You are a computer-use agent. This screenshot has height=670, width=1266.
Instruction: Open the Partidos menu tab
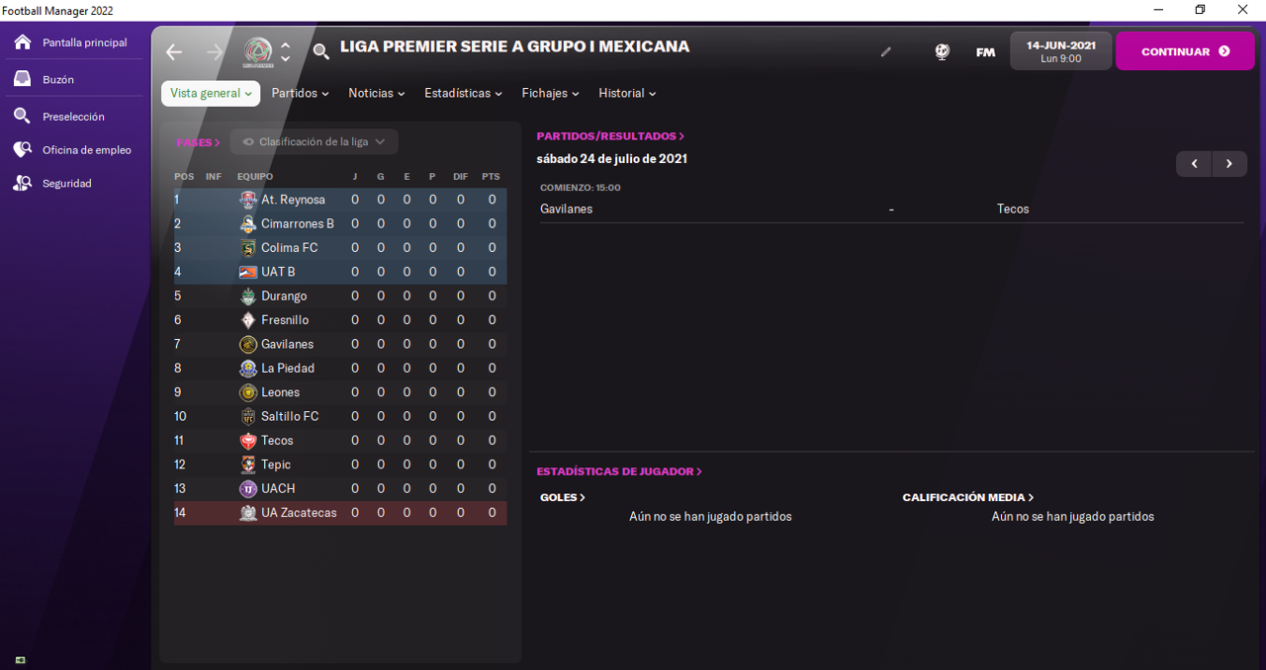301,93
